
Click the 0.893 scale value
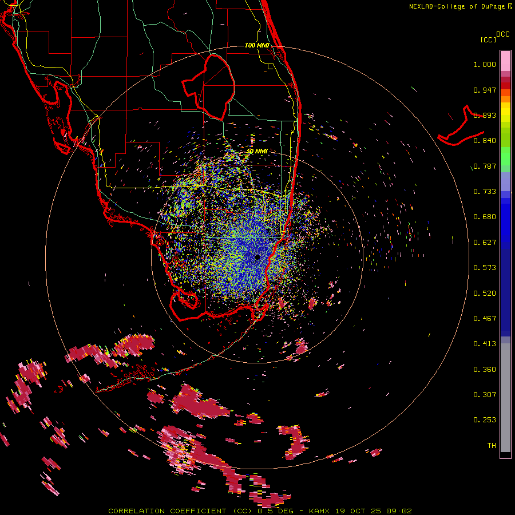[x=485, y=115]
